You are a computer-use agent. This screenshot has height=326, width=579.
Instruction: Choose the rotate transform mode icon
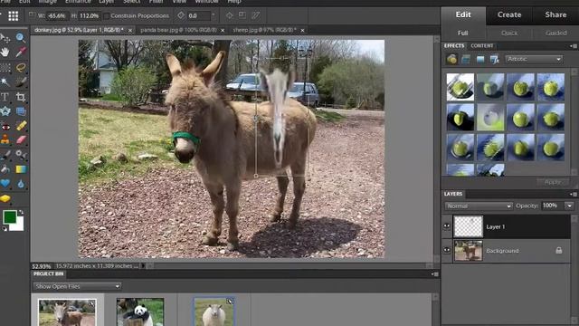point(229,15)
